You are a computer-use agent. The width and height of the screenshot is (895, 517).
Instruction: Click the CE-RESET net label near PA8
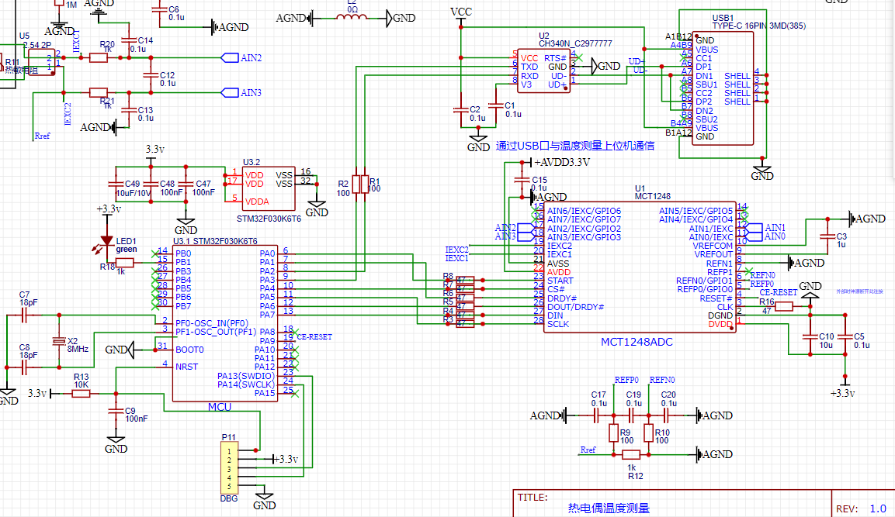point(314,337)
